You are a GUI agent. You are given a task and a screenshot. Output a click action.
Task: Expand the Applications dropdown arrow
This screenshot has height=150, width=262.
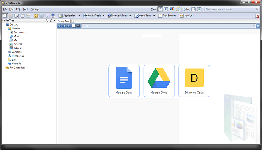coord(79,16)
